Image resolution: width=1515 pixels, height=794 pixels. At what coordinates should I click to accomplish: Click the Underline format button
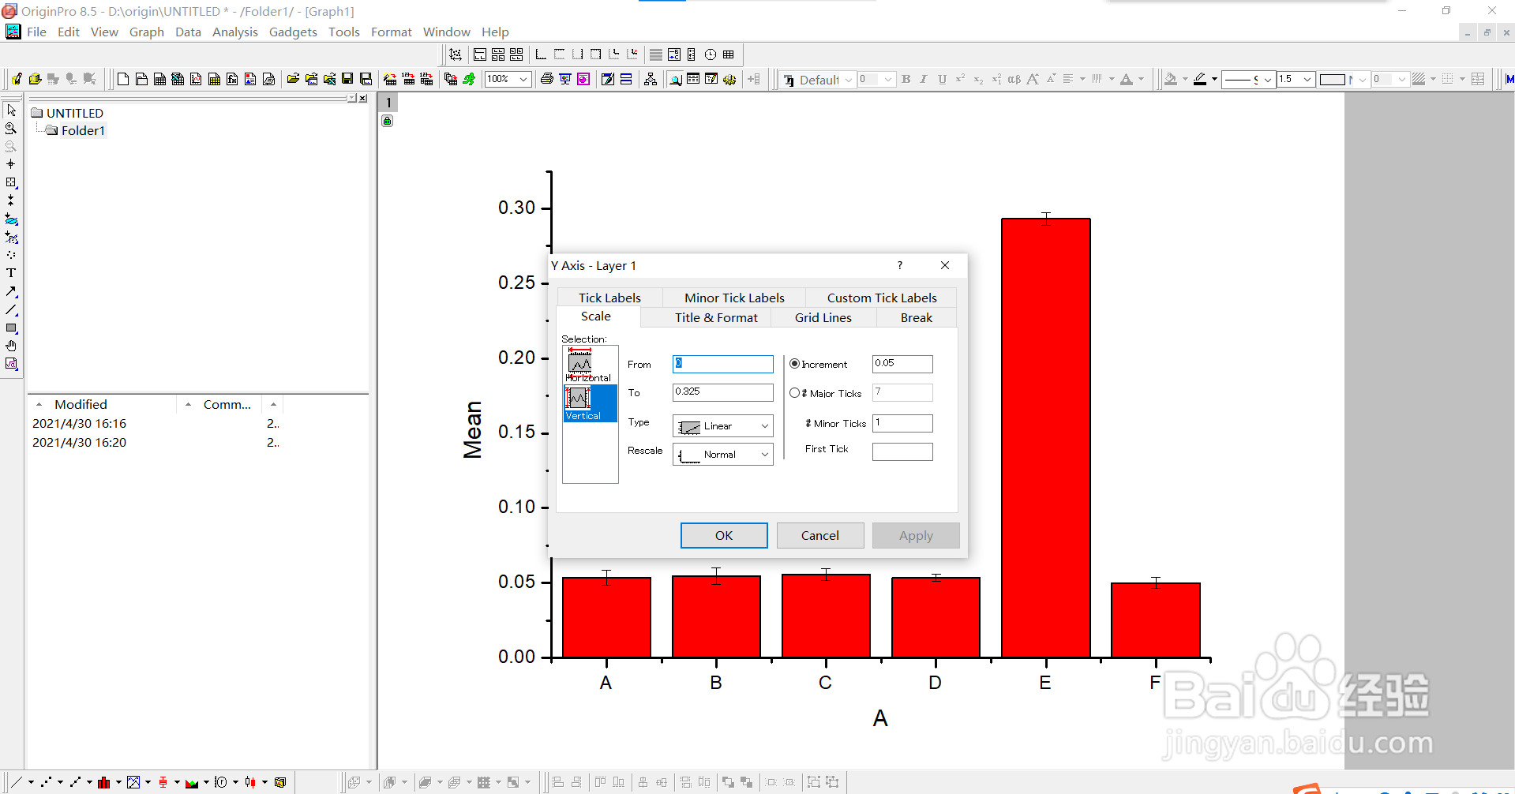pyautogui.click(x=942, y=79)
